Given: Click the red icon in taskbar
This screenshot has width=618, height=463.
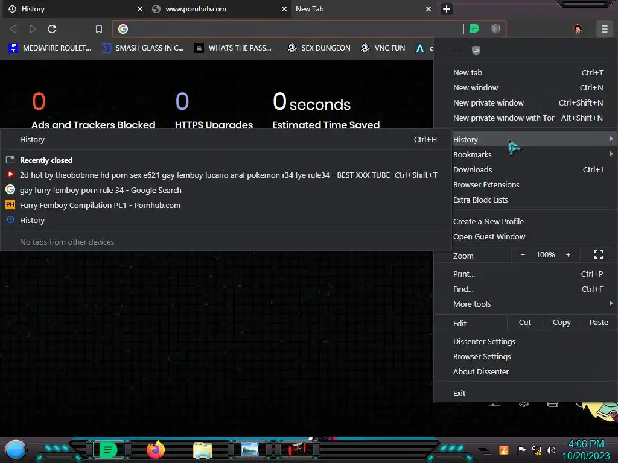Looking at the screenshot, I should point(297,450).
